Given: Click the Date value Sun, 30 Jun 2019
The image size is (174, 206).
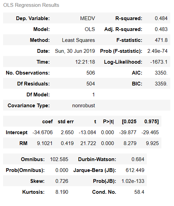Looking at the screenshot, I should [x=75, y=51].
